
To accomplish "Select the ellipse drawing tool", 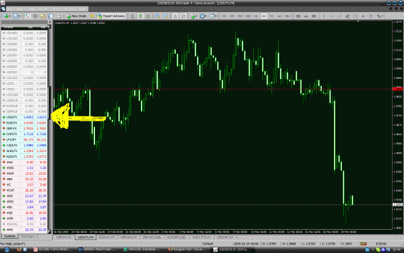I will [298, 16].
